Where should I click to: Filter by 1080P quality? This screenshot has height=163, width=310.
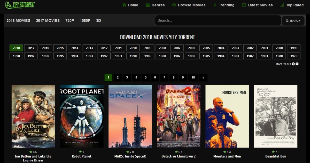(x=85, y=20)
